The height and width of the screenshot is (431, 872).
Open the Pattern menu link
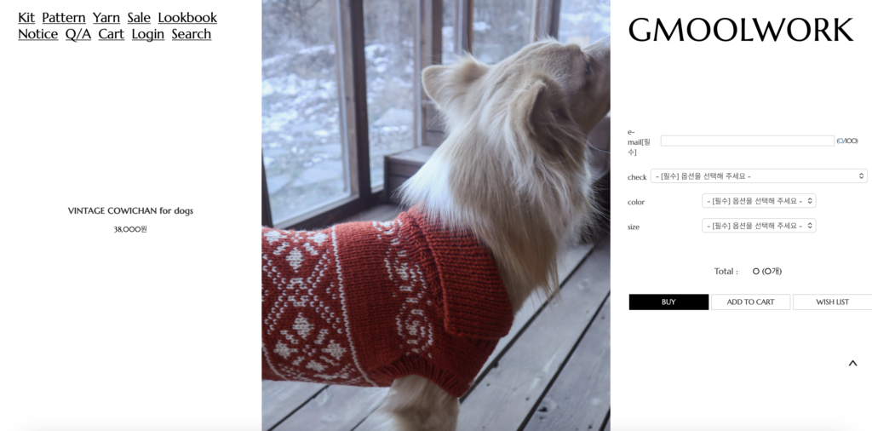(x=64, y=18)
